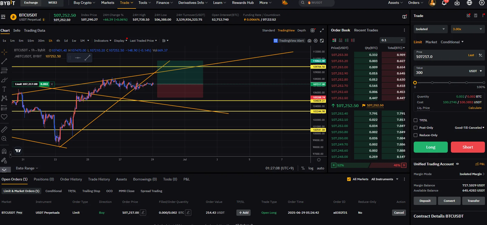487x225 pixels.
Task: Click the Transfer button
Action: click(x=474, y=201)
